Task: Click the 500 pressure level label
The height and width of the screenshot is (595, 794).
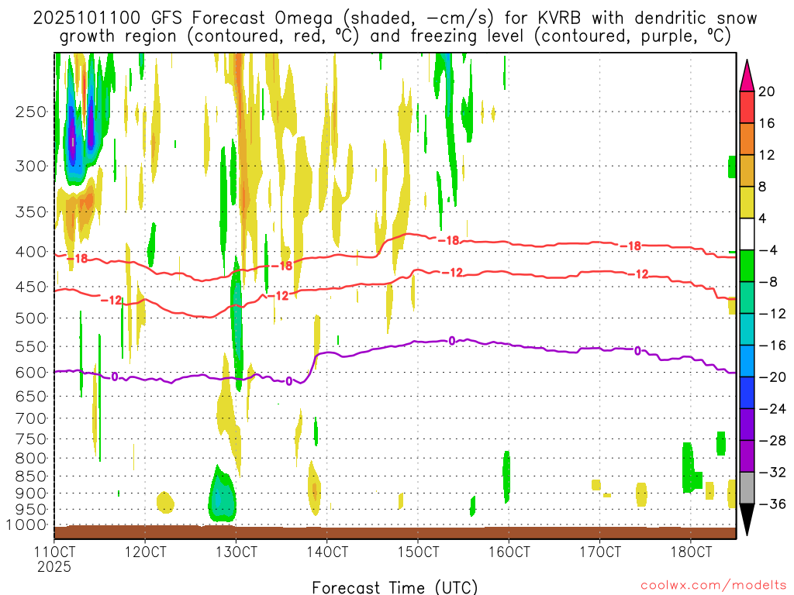Action: point(31,318)
